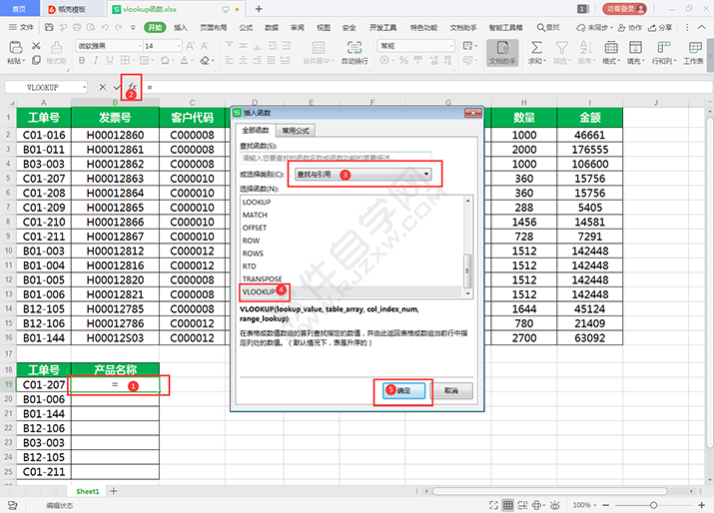This screenshot has height=513, width=714.
Task: Click the Undo arrow icon
Action: (x=105, y=27)
